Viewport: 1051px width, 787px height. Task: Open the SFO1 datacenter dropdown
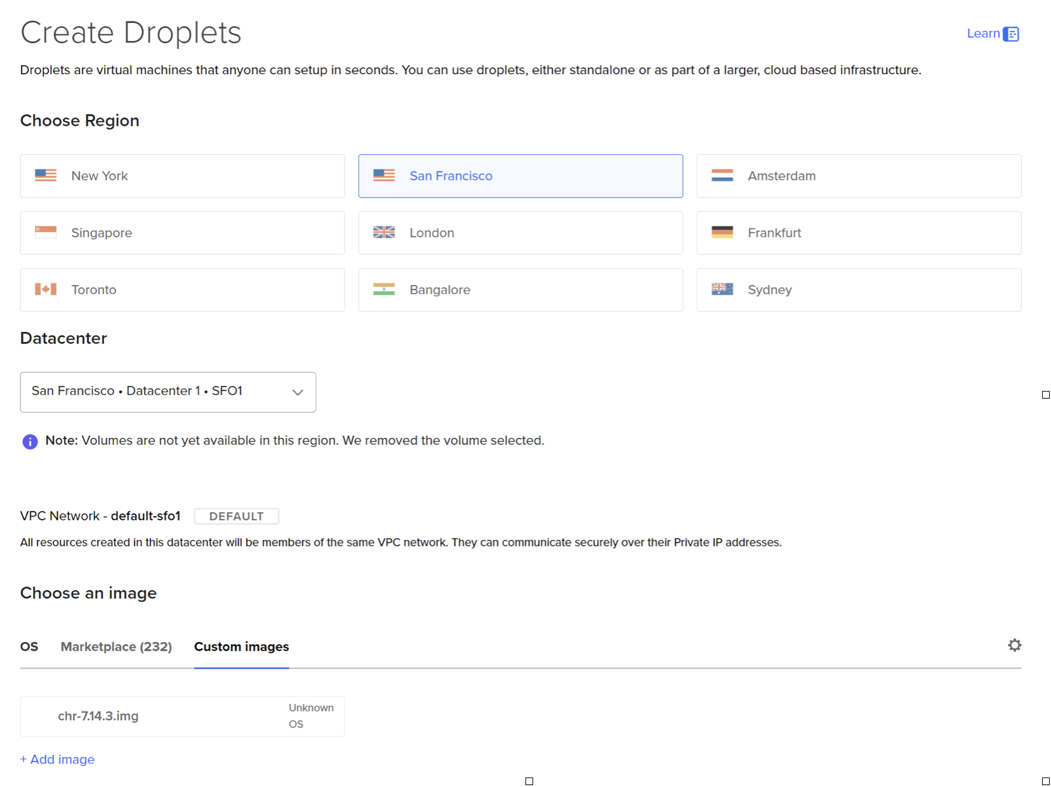(168, 392)
